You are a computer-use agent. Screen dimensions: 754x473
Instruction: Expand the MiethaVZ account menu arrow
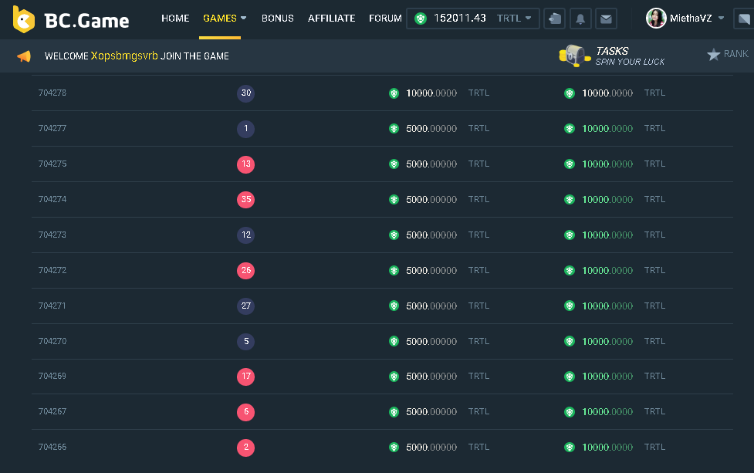click(x=721, y=19)
